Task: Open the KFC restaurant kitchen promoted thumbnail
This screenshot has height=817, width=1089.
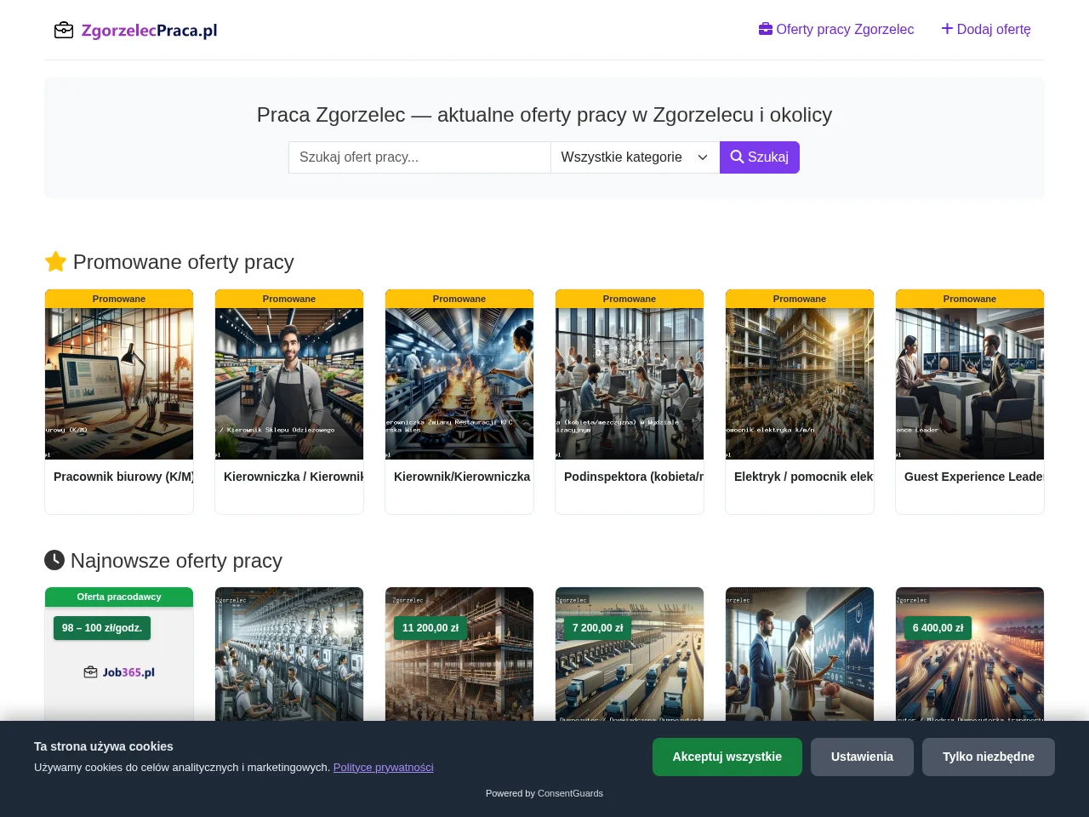Action: pos(459,384)
